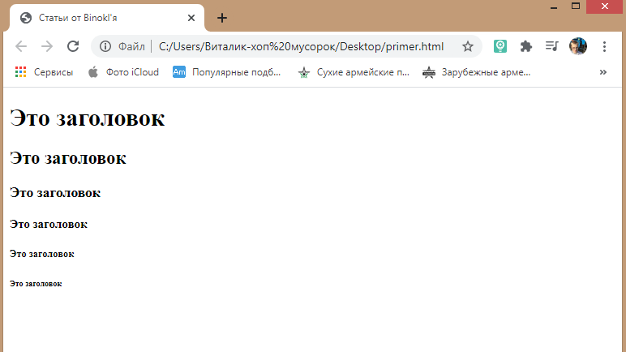The image size is (626, 352).
Task: Open the green extension icon in toolbar
Action: tap(500, 46)
